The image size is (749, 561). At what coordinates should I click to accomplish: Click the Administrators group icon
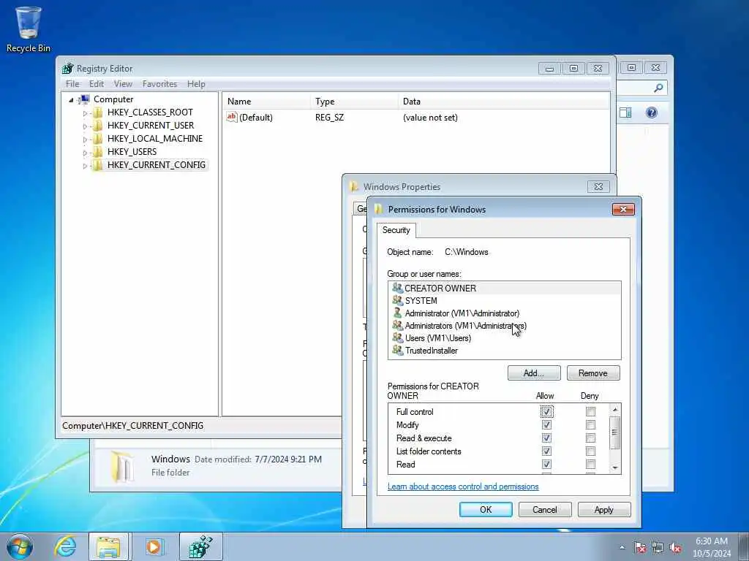[397, 325]
